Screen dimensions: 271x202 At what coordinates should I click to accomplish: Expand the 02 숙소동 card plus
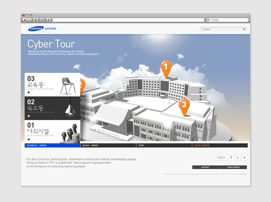[x=29, y=116]
